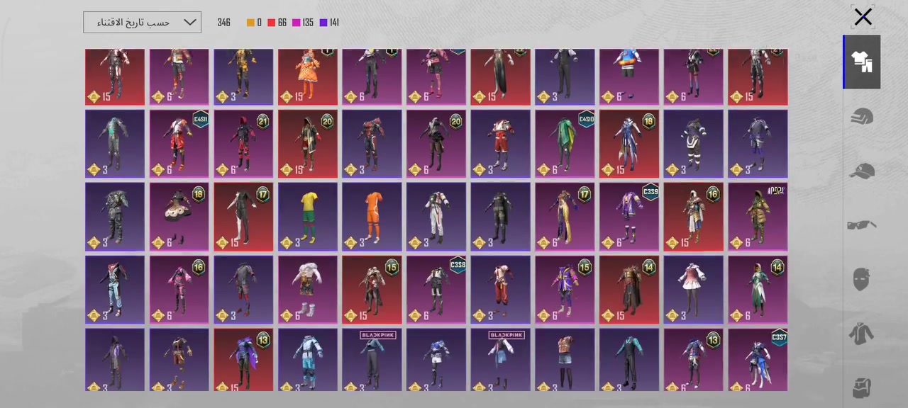908x408 pixels.
Task: Filter by pink rarity count 135
Action: [x=303, y=23]
